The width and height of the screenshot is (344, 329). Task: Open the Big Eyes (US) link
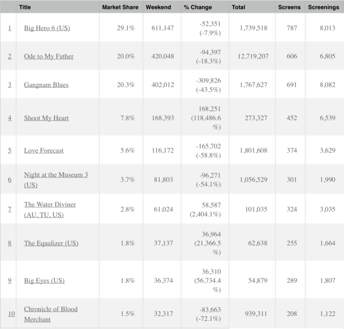click(x=44, y=280)
